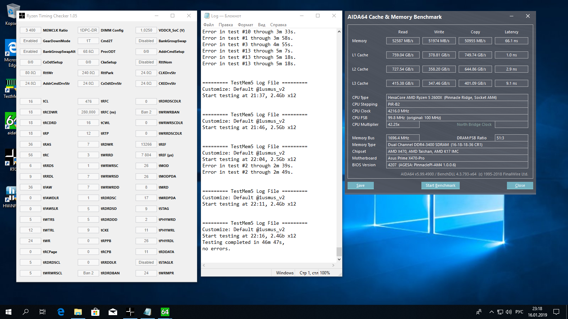Click the tREF value 13266 field
Image resolution: width=568 pixels, height=319 pixels.
point(146,144)
